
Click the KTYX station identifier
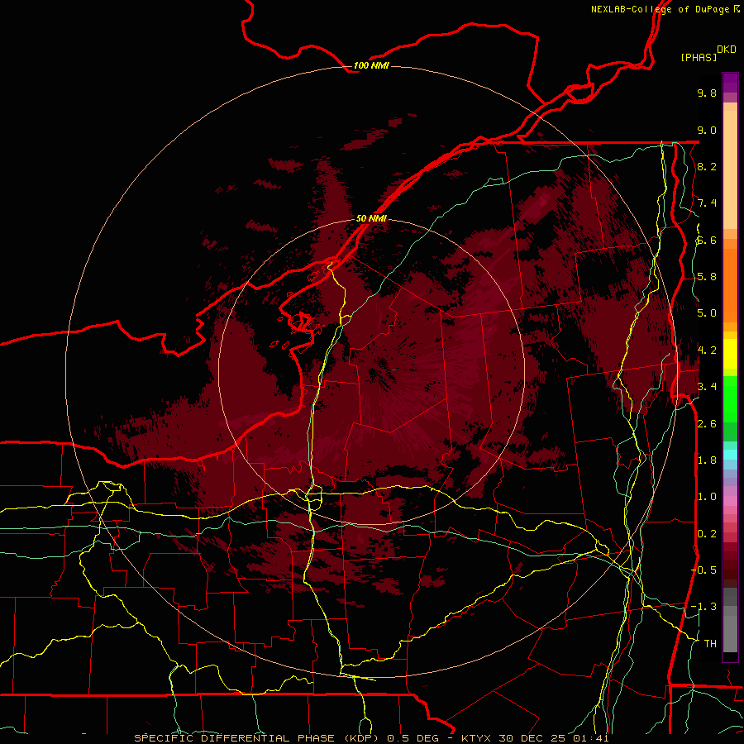coord(477,738)
